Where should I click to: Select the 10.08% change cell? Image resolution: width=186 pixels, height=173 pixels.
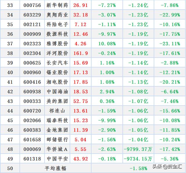tap(107, 44)
